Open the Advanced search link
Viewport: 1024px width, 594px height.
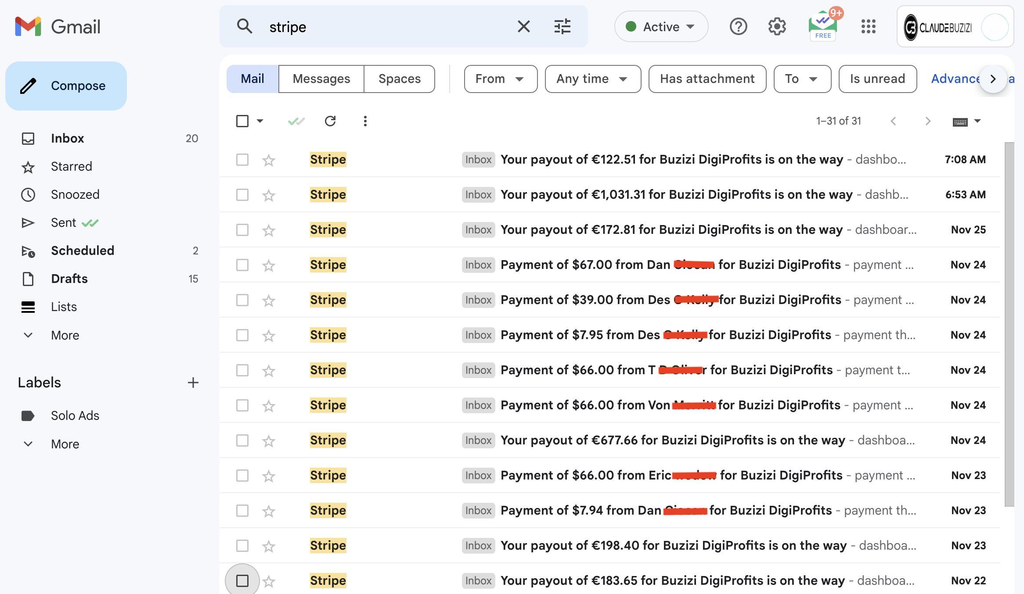coord(955,79)
